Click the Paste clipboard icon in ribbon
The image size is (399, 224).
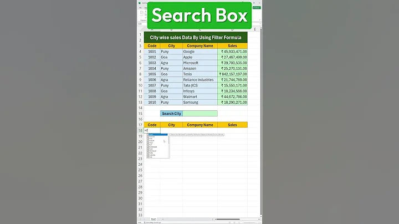(142, 13)
